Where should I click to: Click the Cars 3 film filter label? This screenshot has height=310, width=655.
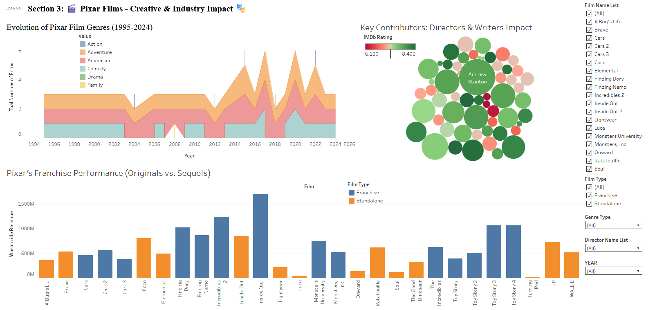tap(601, 54)
